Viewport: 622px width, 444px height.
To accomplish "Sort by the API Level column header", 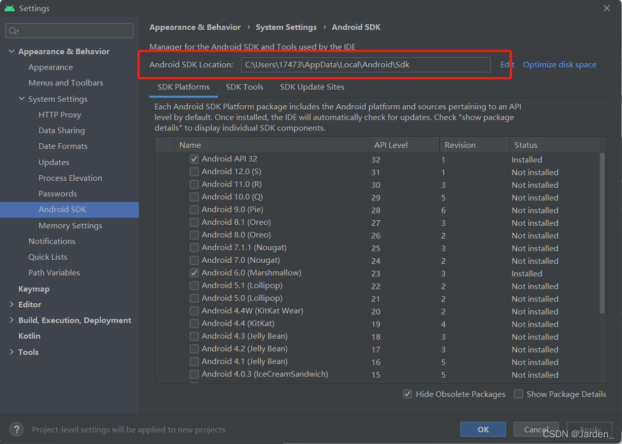I will point(405,145).
